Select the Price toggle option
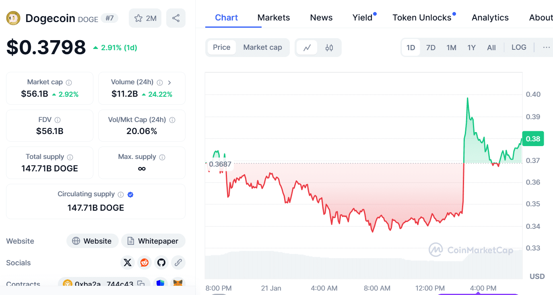This screenshot has height=295, width=553. [221, 47]
